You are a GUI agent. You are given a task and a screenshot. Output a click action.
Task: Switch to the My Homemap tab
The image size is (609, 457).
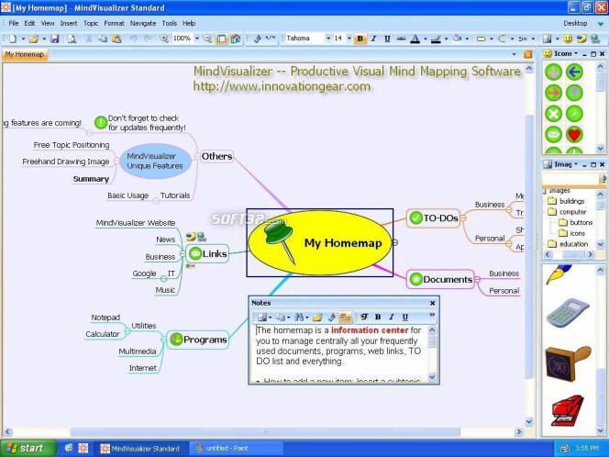coord(25,54)
